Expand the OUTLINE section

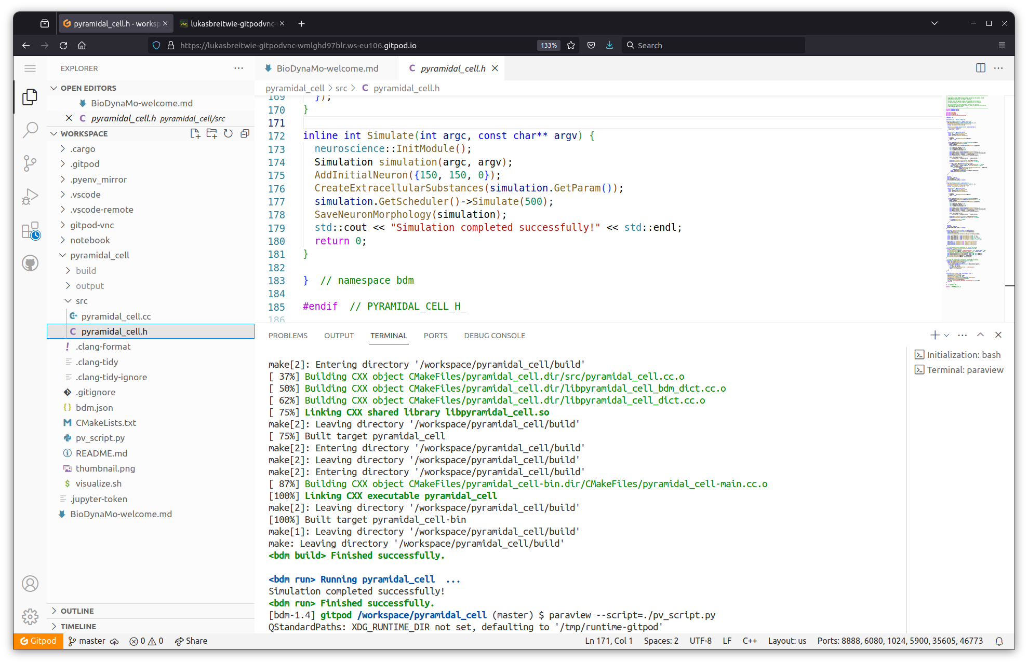77,611
